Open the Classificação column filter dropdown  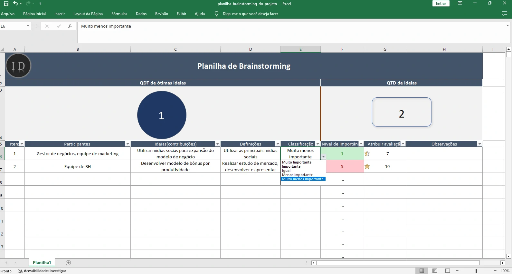pyautogui.click(x=318, y=144)
